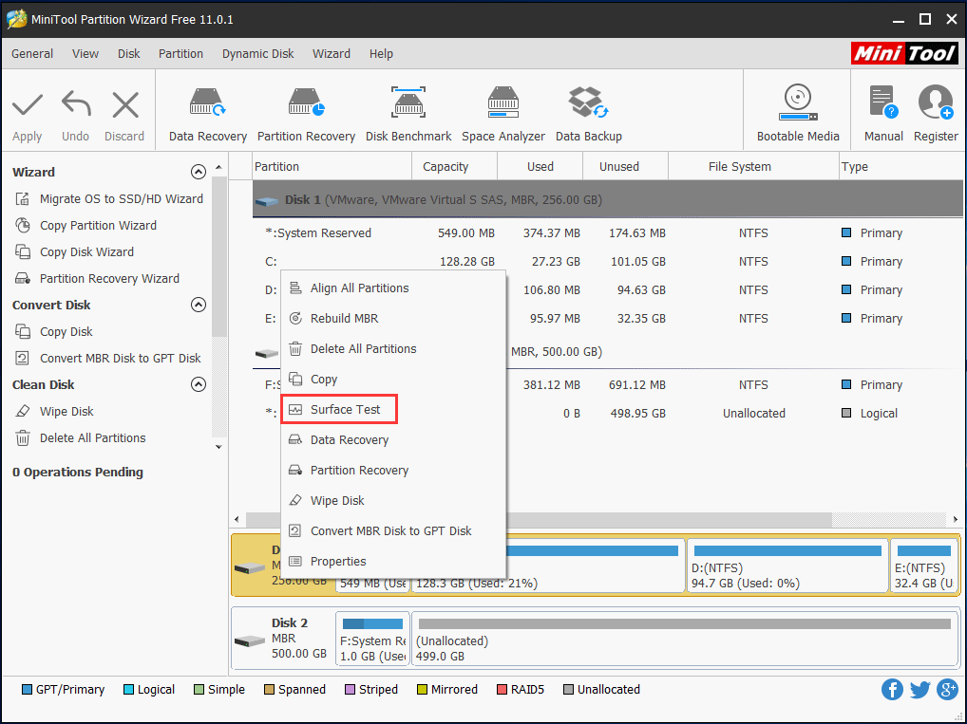The image size is (967, 724).
Task: Open the Manual help icon
Action: pyautogui.click(x=883, y=102)
